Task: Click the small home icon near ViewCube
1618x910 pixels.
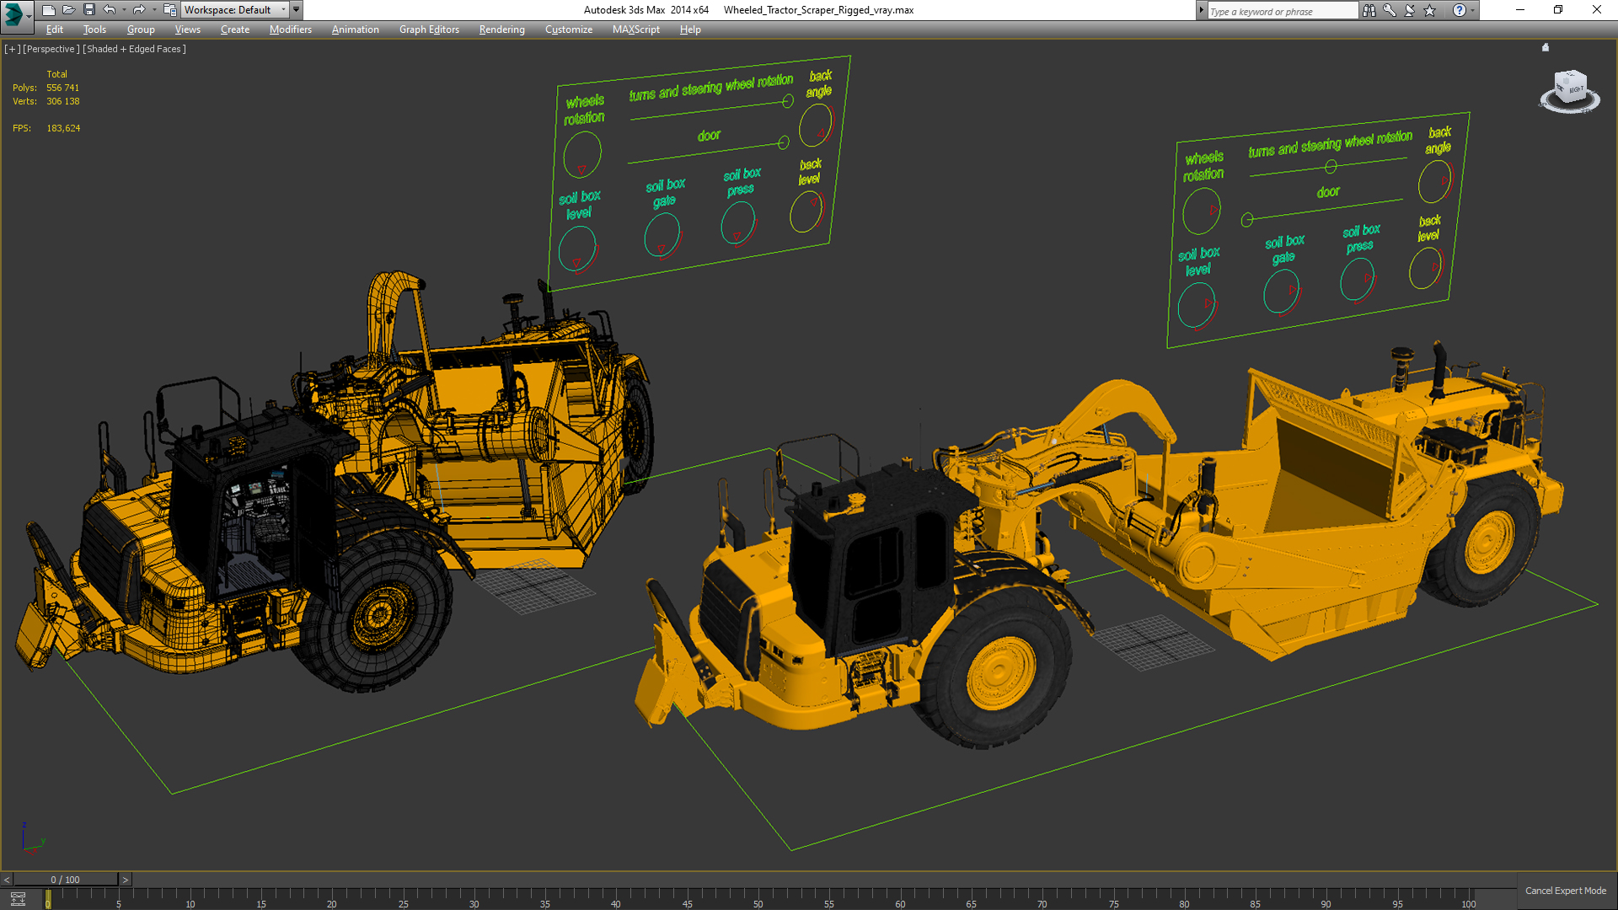Action: click(x=1546, y=47)
